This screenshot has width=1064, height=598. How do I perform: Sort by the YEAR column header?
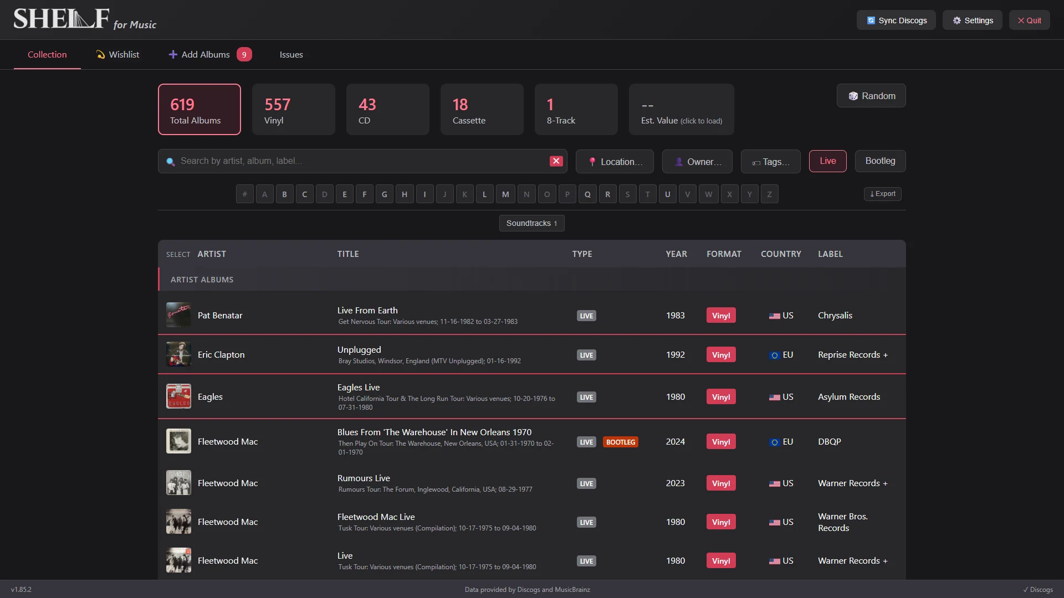(677, 254)
